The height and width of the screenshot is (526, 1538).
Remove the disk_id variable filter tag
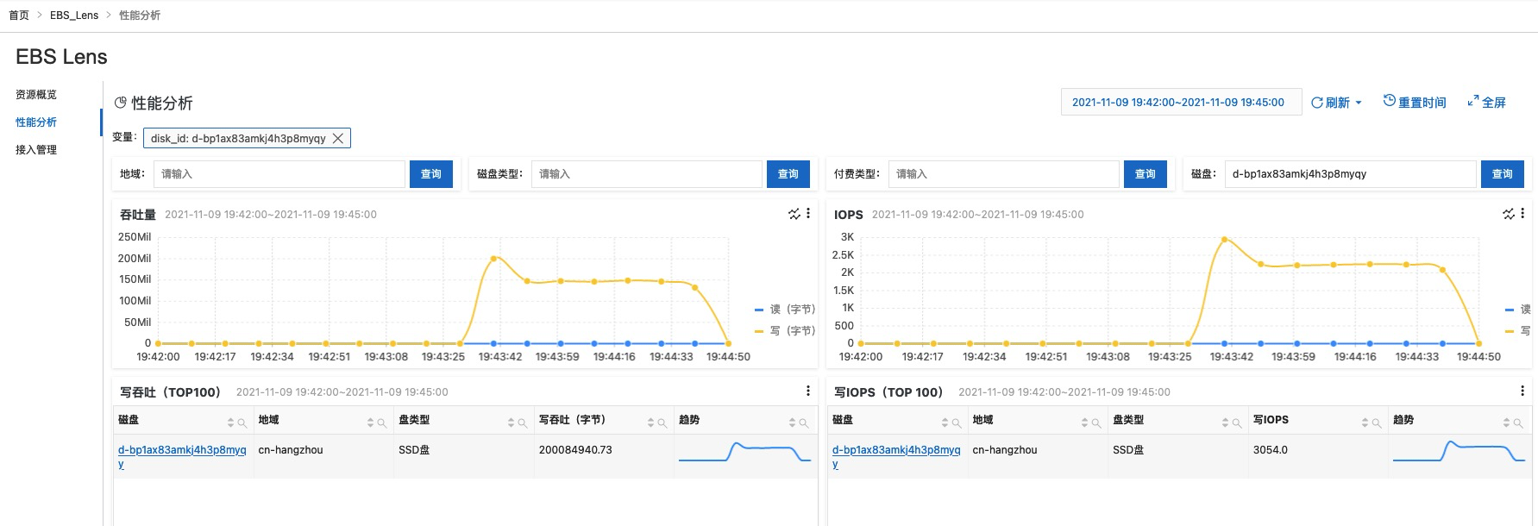338,138
